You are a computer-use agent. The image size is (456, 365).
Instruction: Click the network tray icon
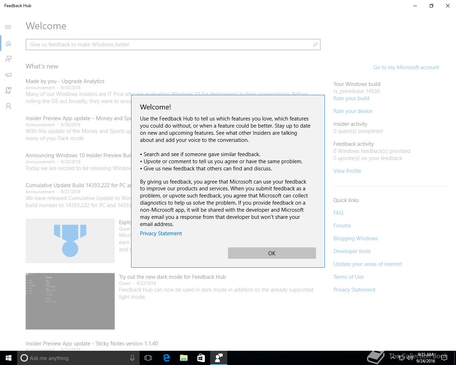pyautogui.click(x=401, y=358)
